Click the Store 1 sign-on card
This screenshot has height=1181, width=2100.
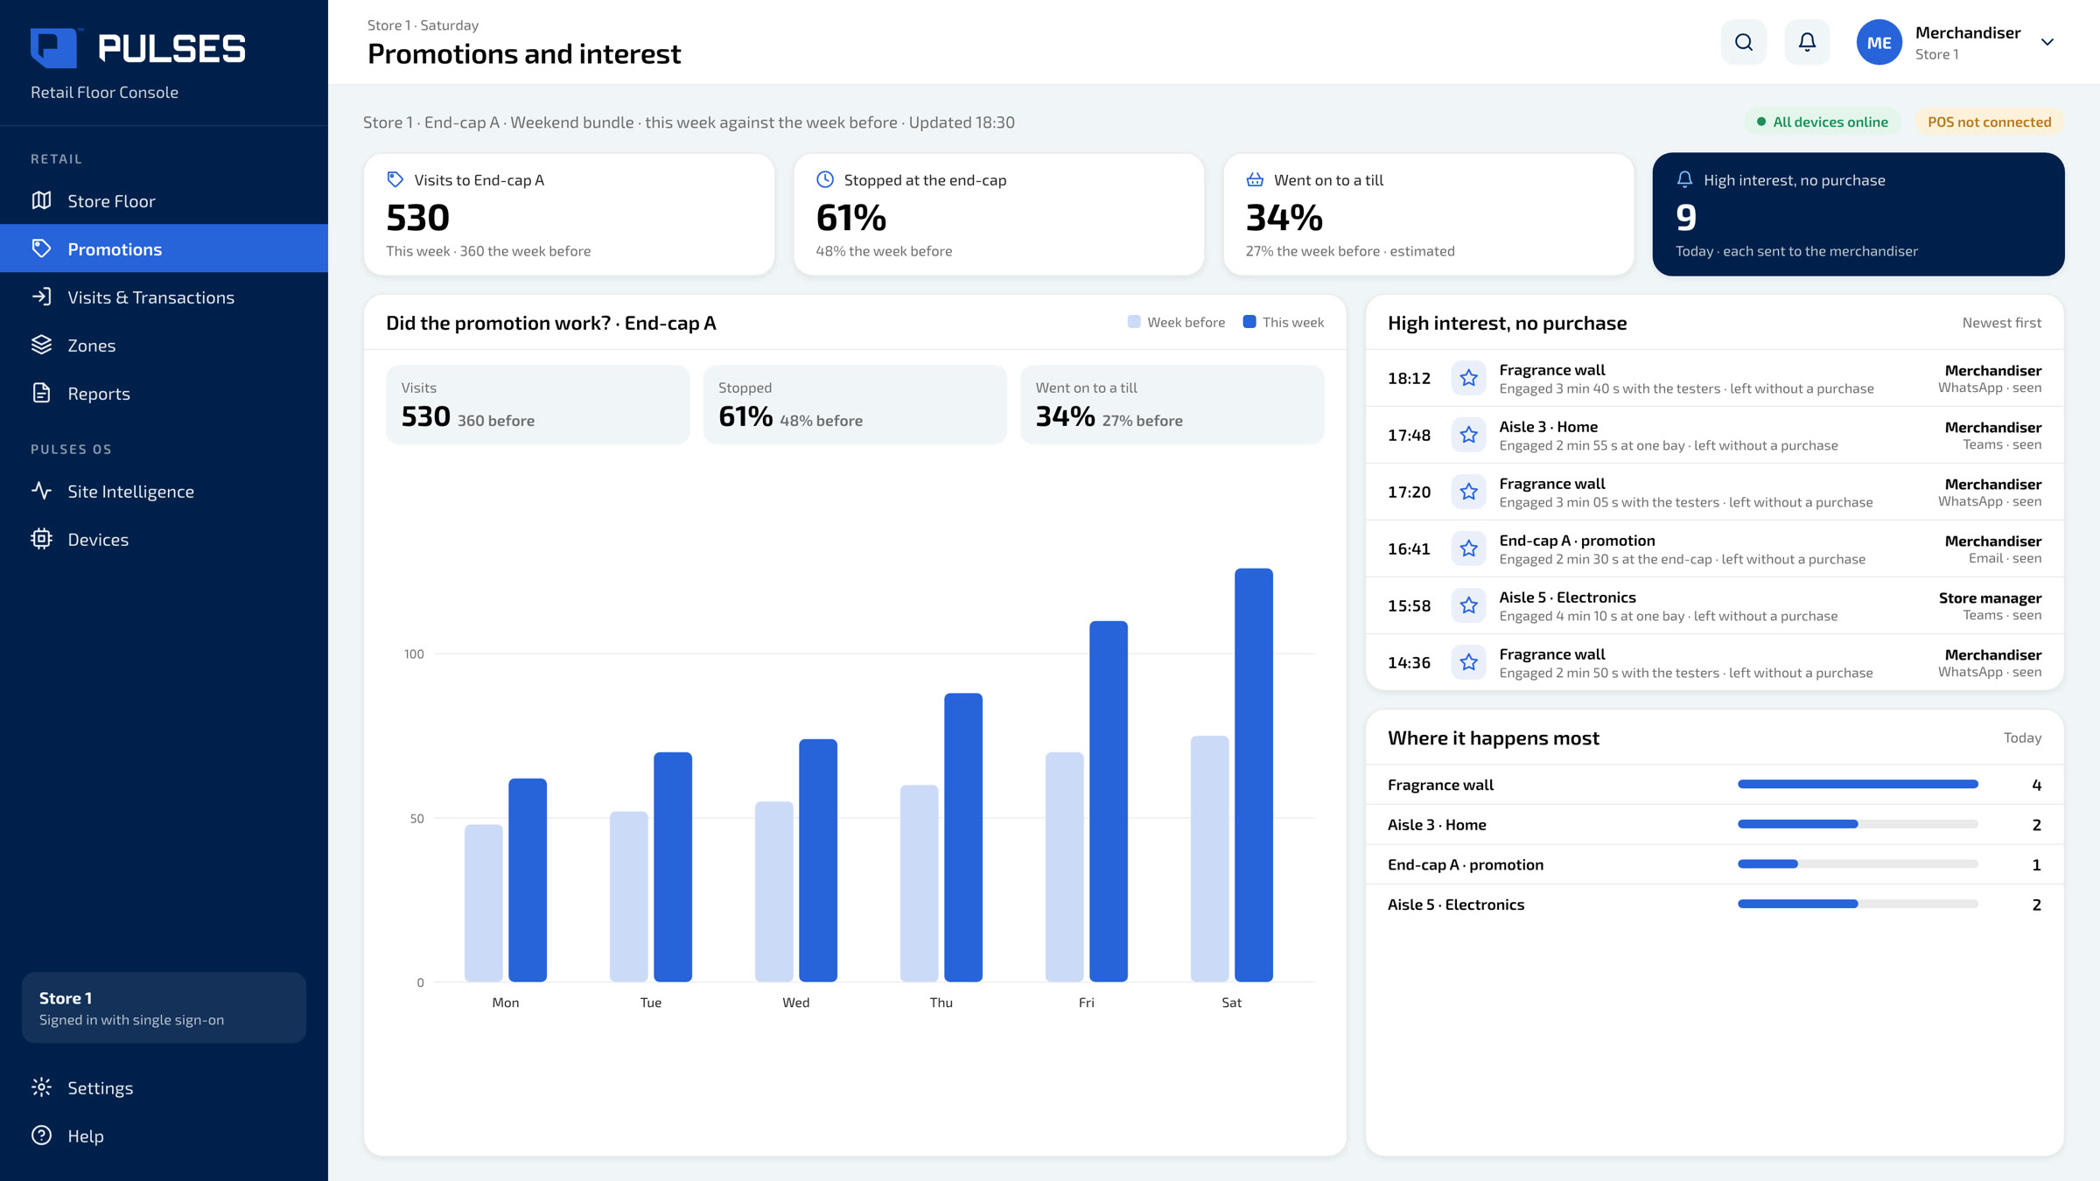tap(164, 1008)
